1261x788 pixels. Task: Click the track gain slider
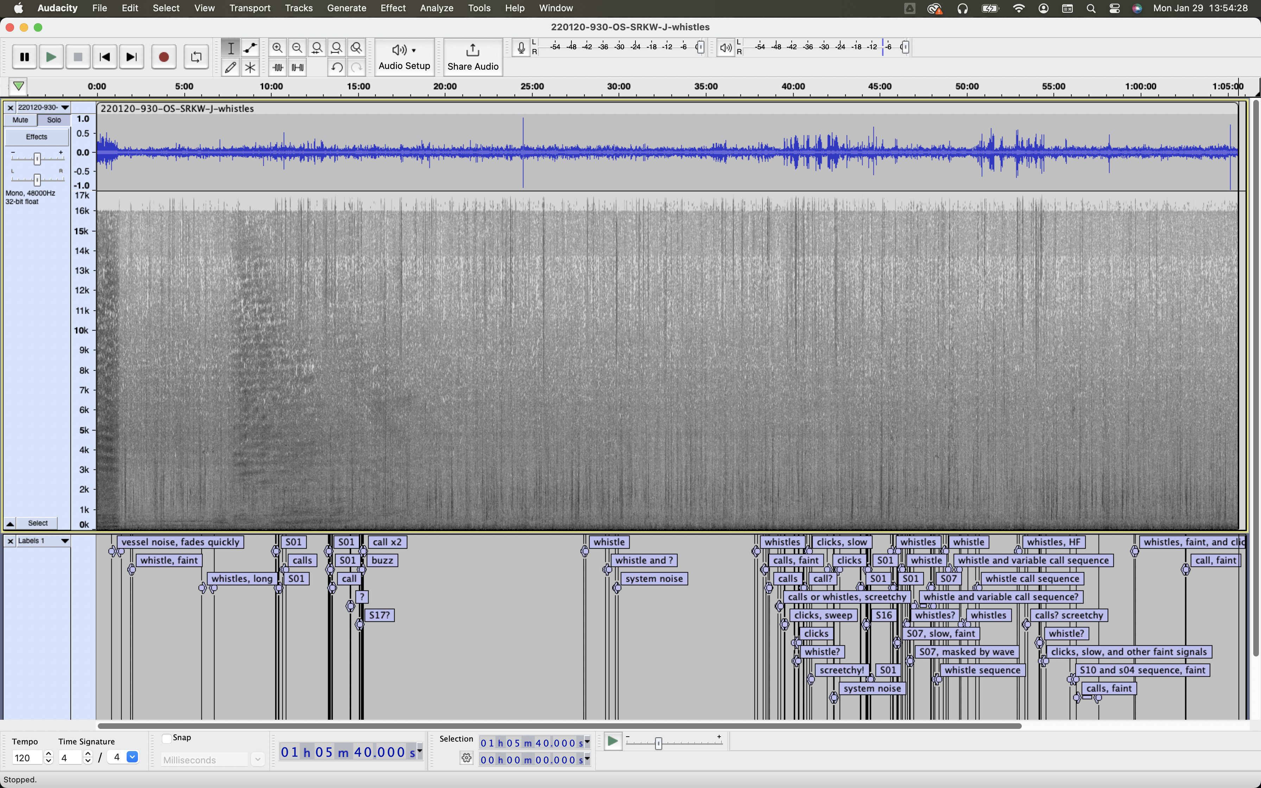point(37,158)
